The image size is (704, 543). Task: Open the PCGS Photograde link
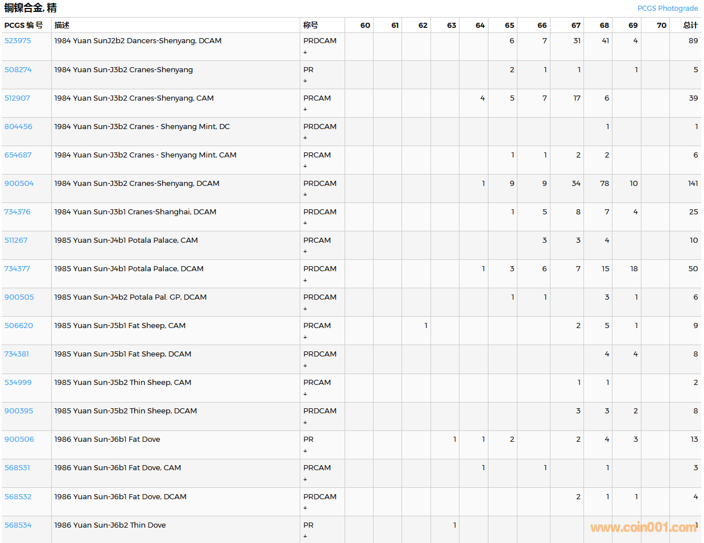pos(667,8)
